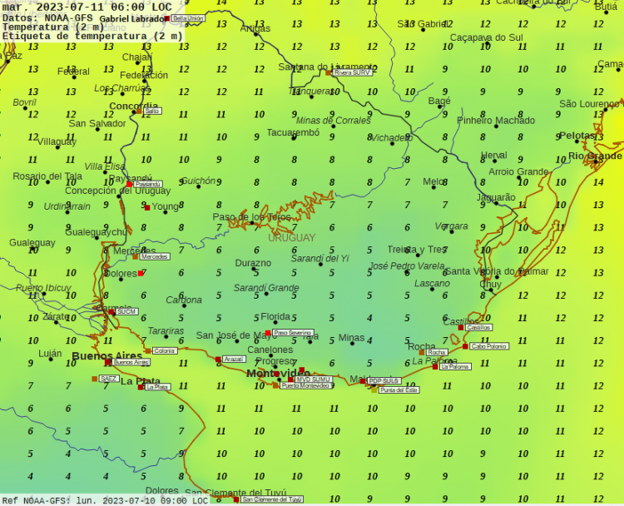
Task: Click the URUGUAY country name label
Action: (x=292, y=238)
